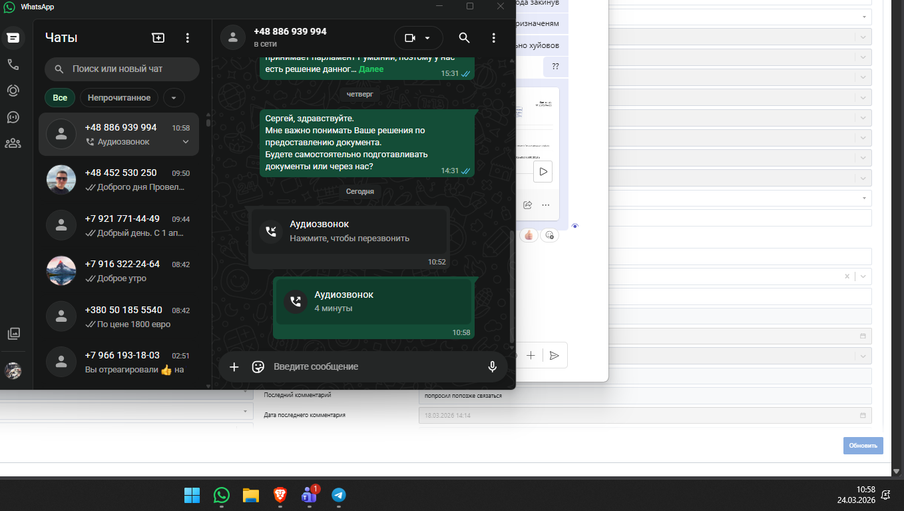Expand more chat filters chevron

coord(174,98)
